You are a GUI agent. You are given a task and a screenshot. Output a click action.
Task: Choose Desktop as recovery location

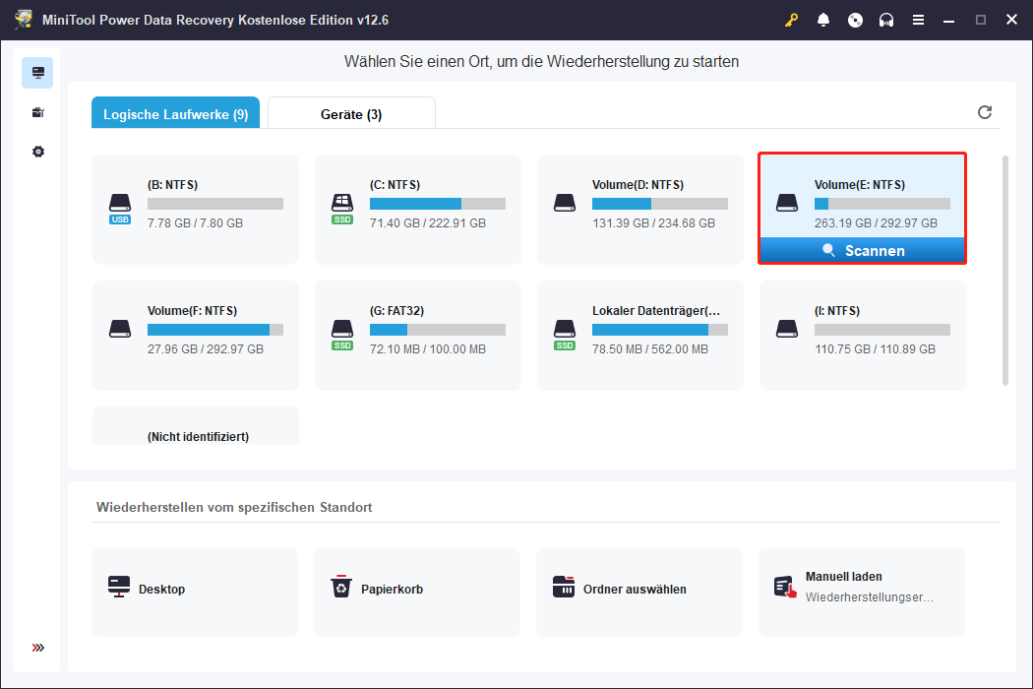(x=195, y=593)
